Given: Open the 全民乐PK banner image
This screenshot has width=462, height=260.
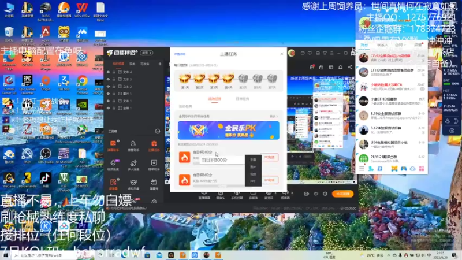Looking at the screenshot, I should pyautogui.click(x=228, y=131).
